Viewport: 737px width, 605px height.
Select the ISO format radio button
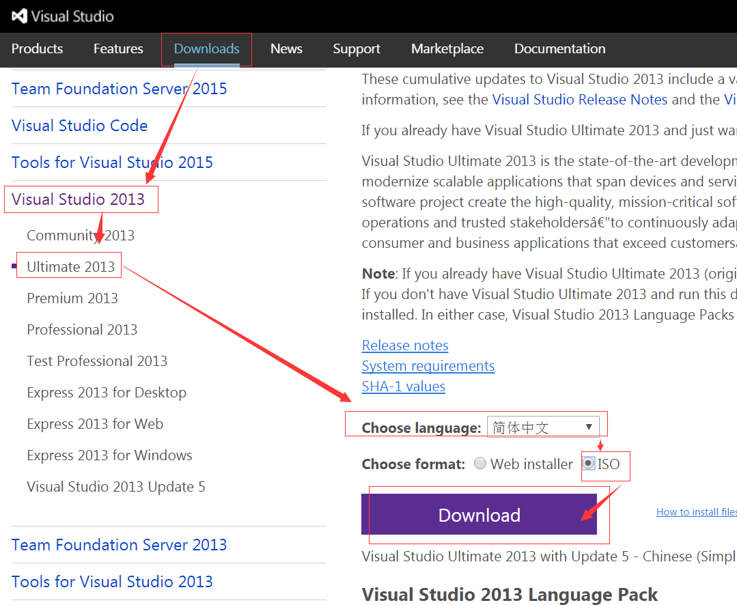(588, 464)
